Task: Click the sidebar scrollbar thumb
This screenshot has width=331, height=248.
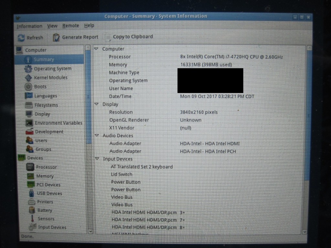Action: 89,97
